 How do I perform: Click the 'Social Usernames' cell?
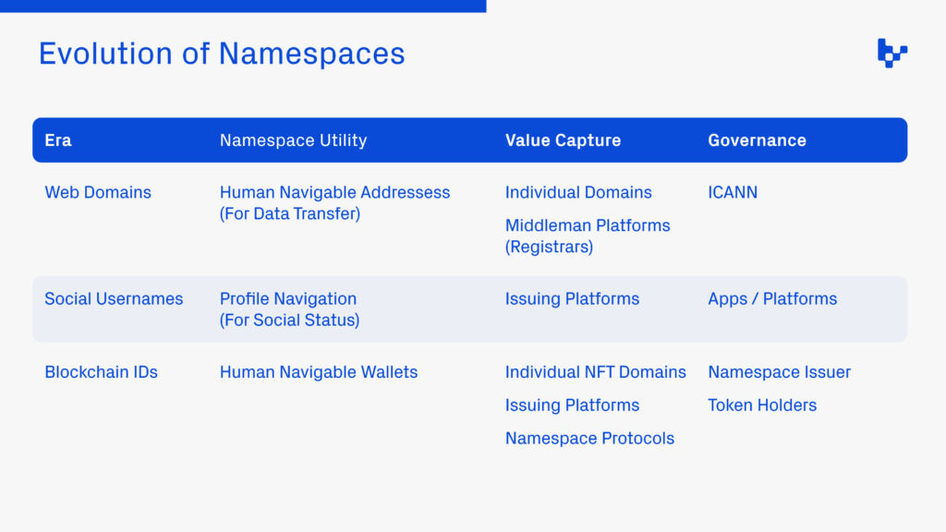coord(114,298)
